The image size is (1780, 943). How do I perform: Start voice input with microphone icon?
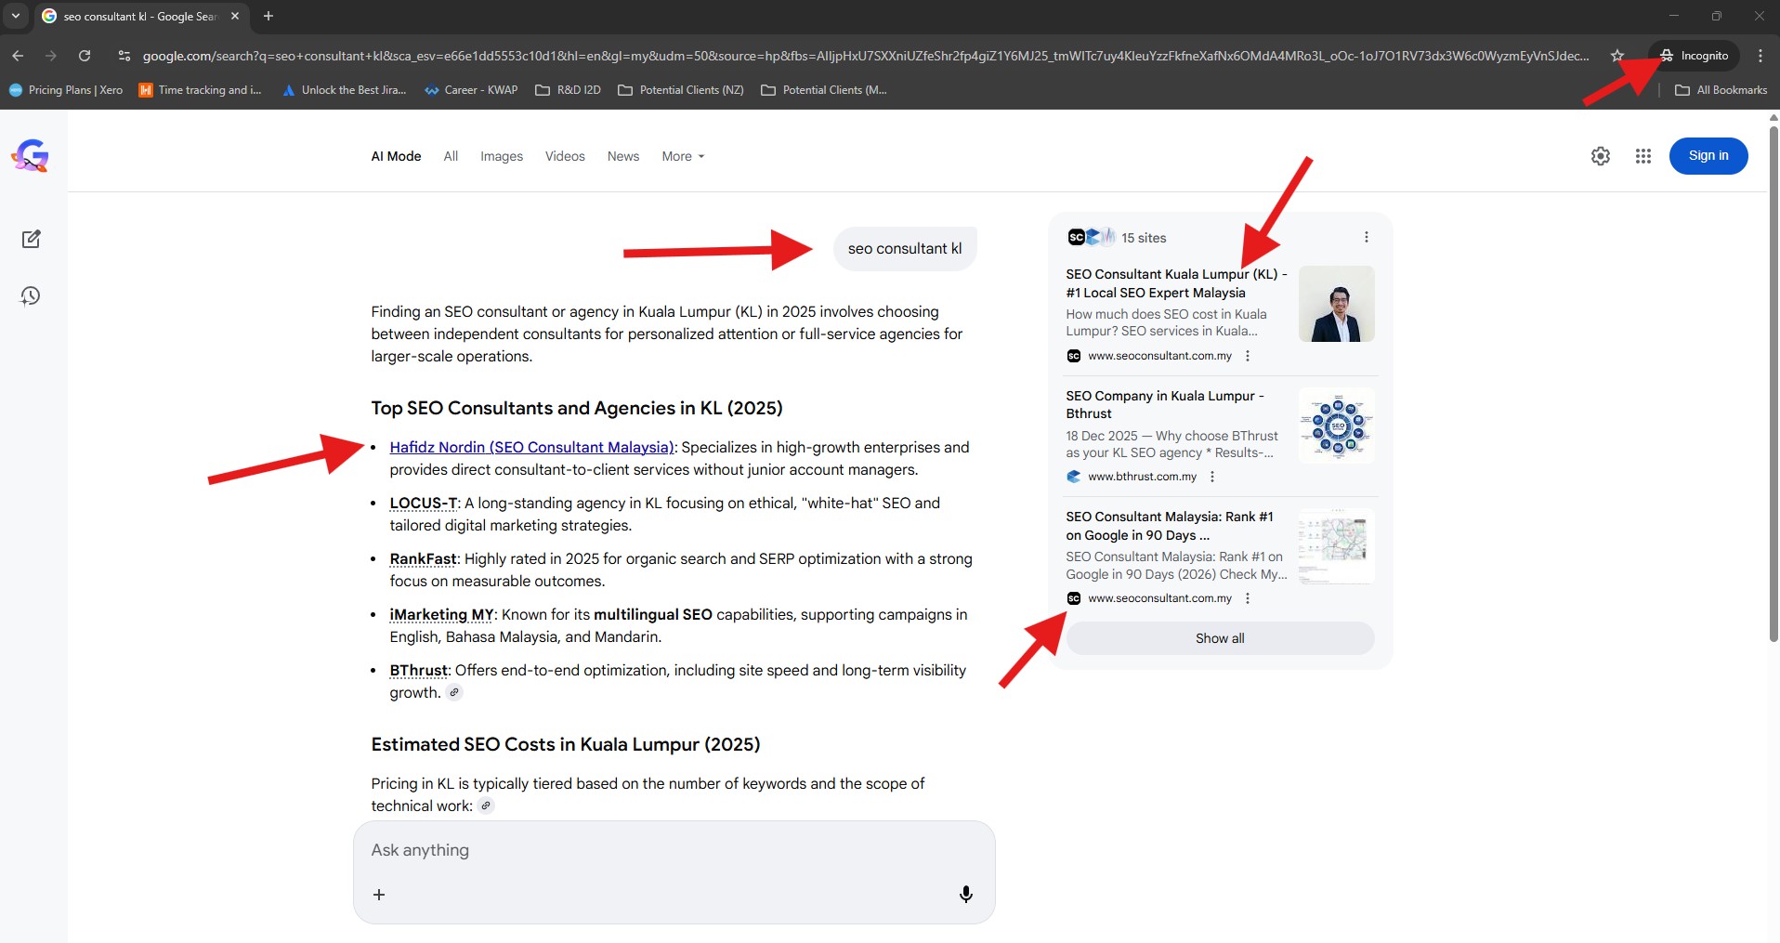[966, 894]
